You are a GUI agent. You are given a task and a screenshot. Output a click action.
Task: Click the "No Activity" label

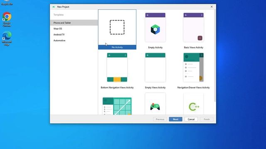coord(117,47)
